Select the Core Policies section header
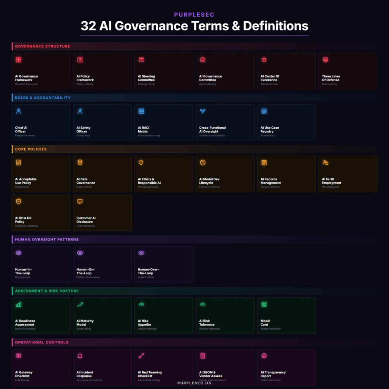 (x=194, y=149)
